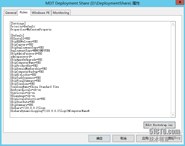Click the OSInstall=YES line

coord(20,38)
